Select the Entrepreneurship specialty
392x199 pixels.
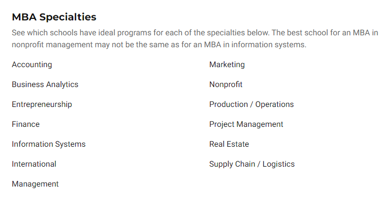(x=42, y=104)
